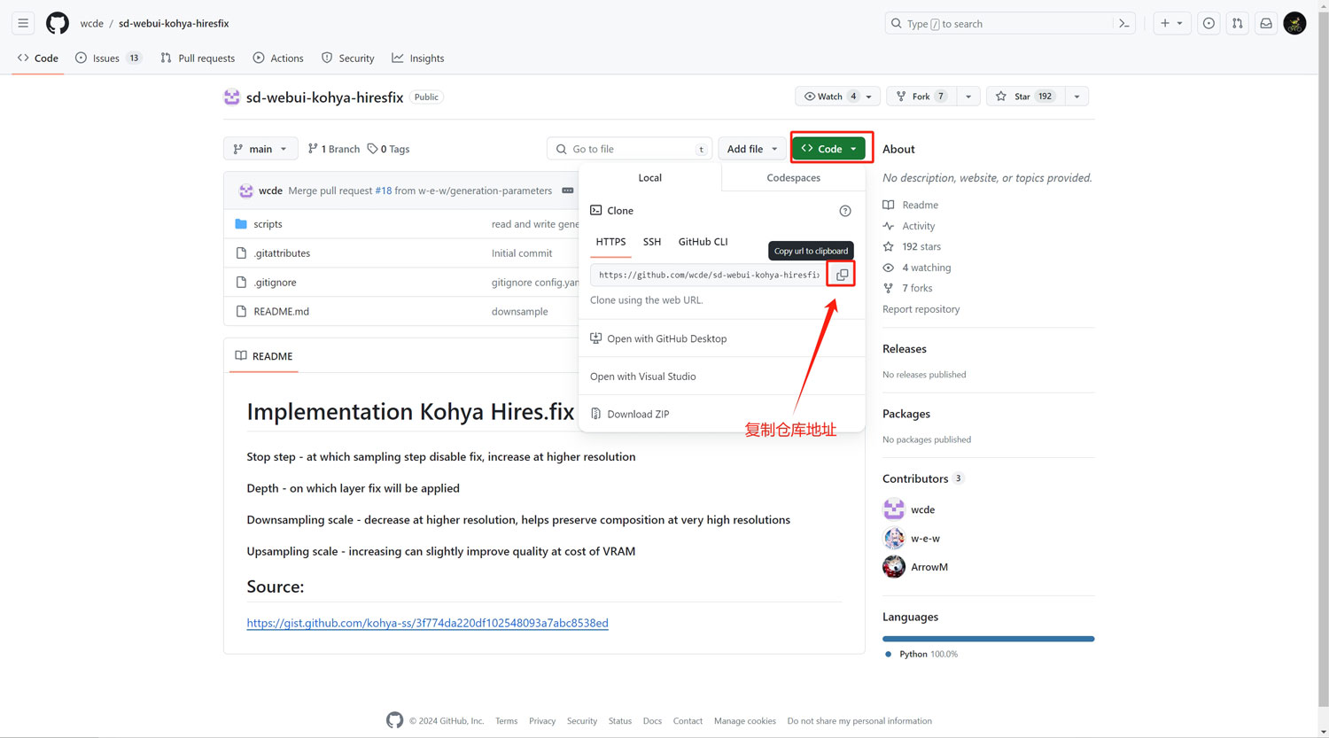Star this repository
Viewport: 1329px width, 738px height.
1015,97
